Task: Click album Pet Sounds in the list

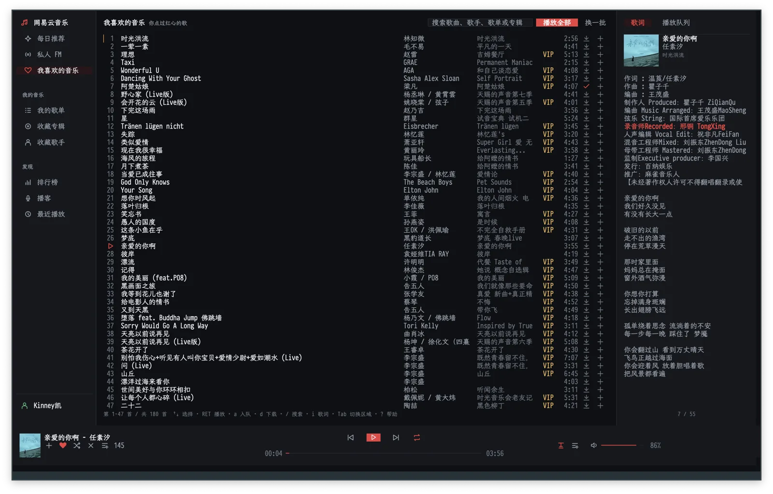Action: click(x=494, y=182)
